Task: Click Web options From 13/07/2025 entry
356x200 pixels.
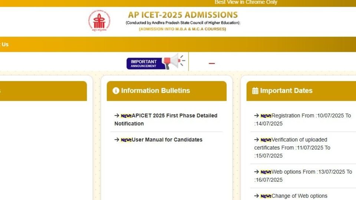Action: pos(303,176)
